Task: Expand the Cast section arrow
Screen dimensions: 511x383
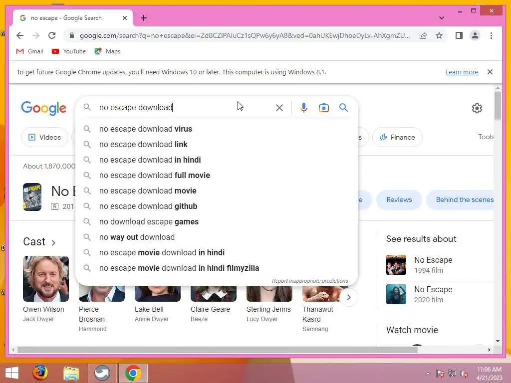Action: (x=53, y=243)
